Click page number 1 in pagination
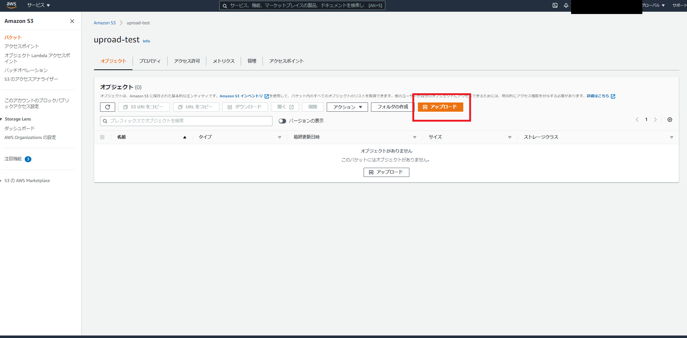687x338 pixels. tap(646, 119)
